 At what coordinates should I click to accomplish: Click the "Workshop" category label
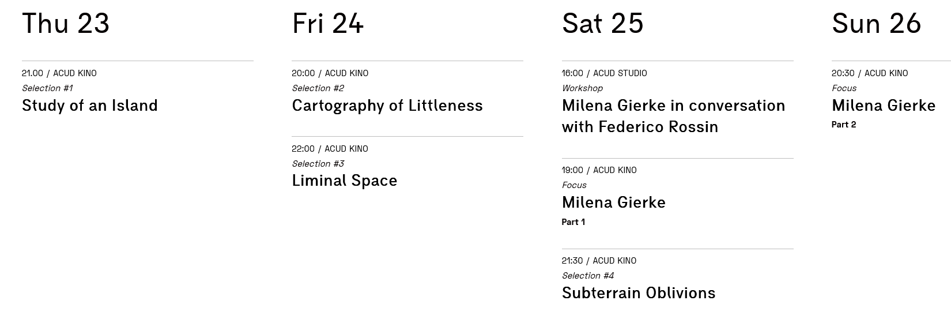tap(582, 88)
